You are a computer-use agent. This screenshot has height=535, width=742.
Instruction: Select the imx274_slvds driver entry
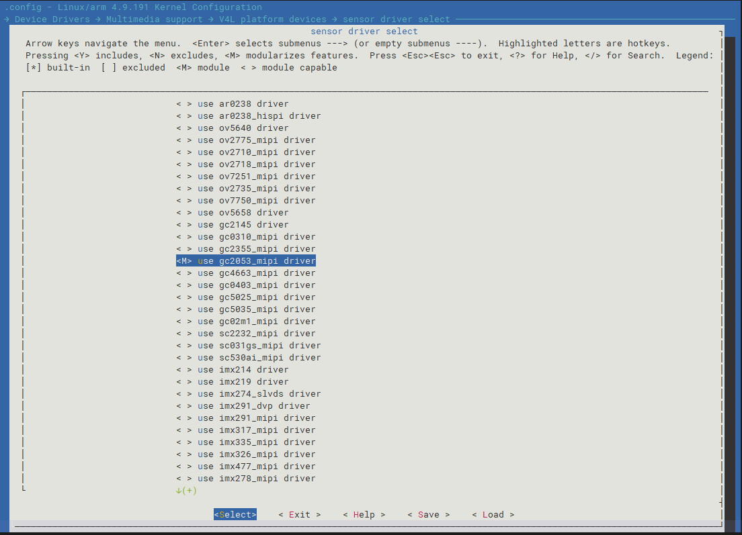pos(249,393)
